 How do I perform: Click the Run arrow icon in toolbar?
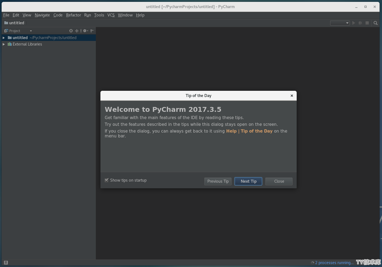[354, 23]
